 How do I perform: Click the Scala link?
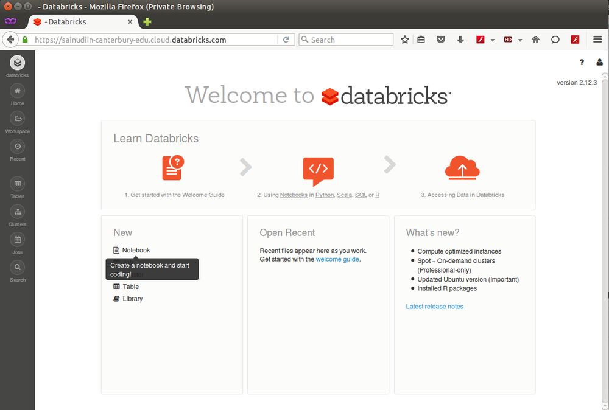[x=345, y=195]
